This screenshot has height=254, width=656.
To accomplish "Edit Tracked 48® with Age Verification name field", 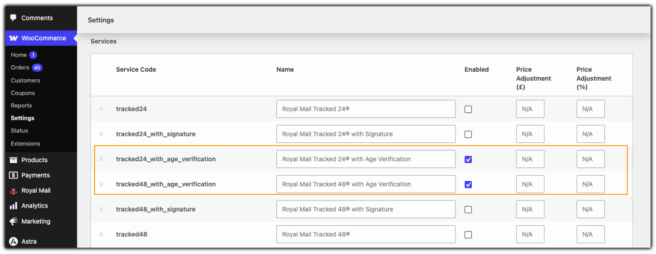I will 366,184.
